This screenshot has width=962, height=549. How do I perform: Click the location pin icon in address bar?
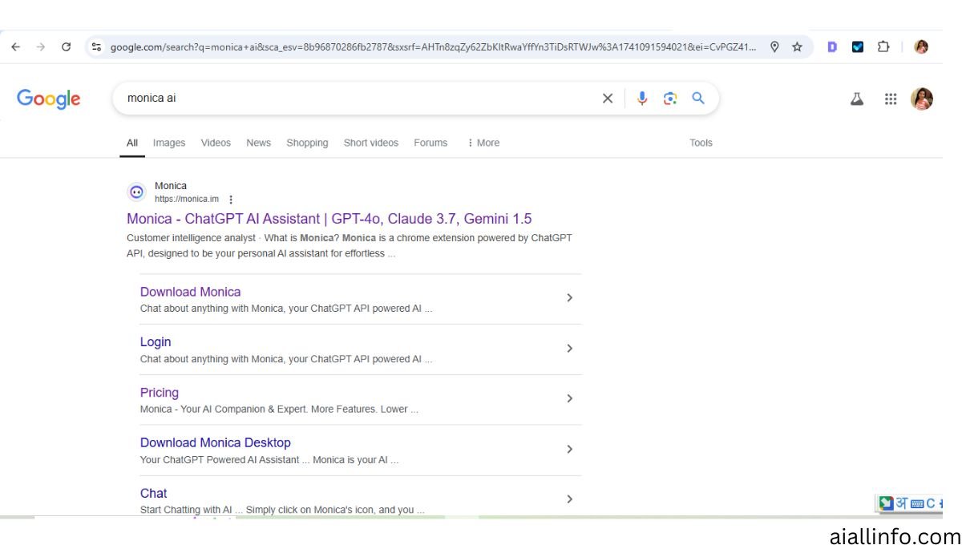(x=774, y=47)
